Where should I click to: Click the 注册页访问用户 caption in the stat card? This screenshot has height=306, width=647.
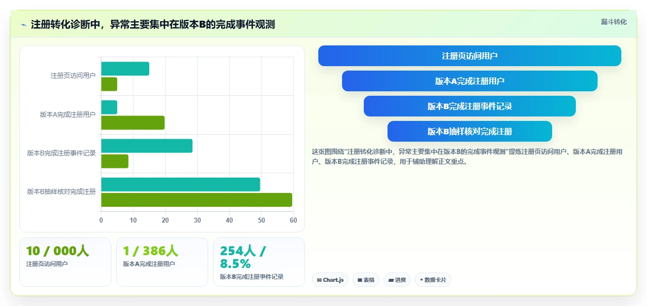point(47,264)
